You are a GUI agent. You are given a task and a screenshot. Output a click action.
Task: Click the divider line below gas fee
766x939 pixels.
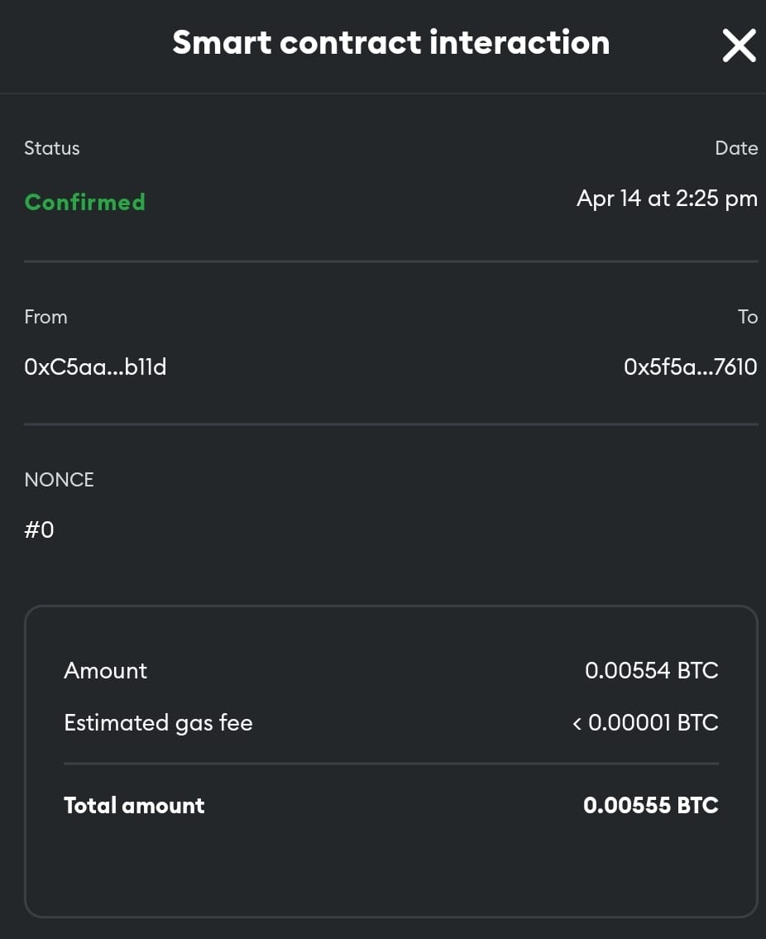[x=391, y=764]
